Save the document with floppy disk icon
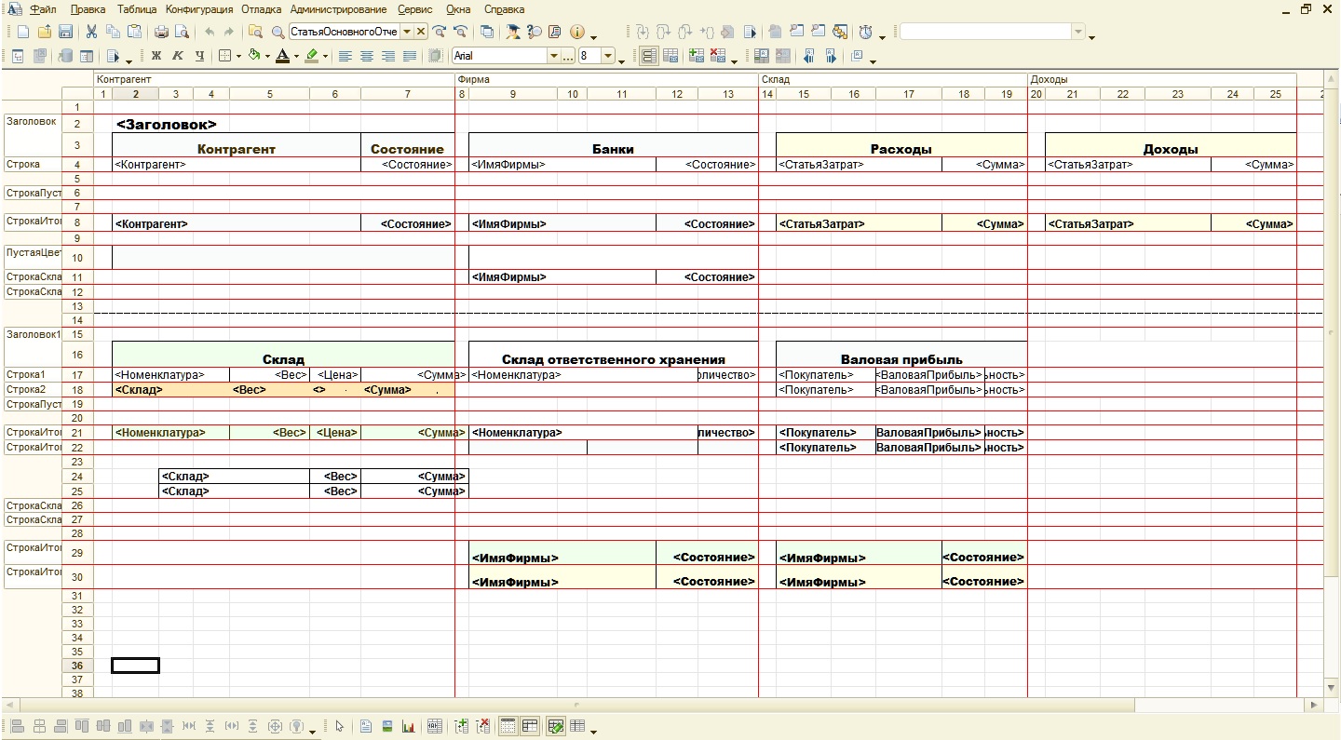Image resolution: width=1341 pixels, height=740 pixels. [65, 33]
